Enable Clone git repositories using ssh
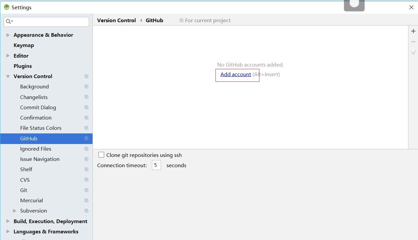This screenshot has height=240, width=418. [101, 155]
